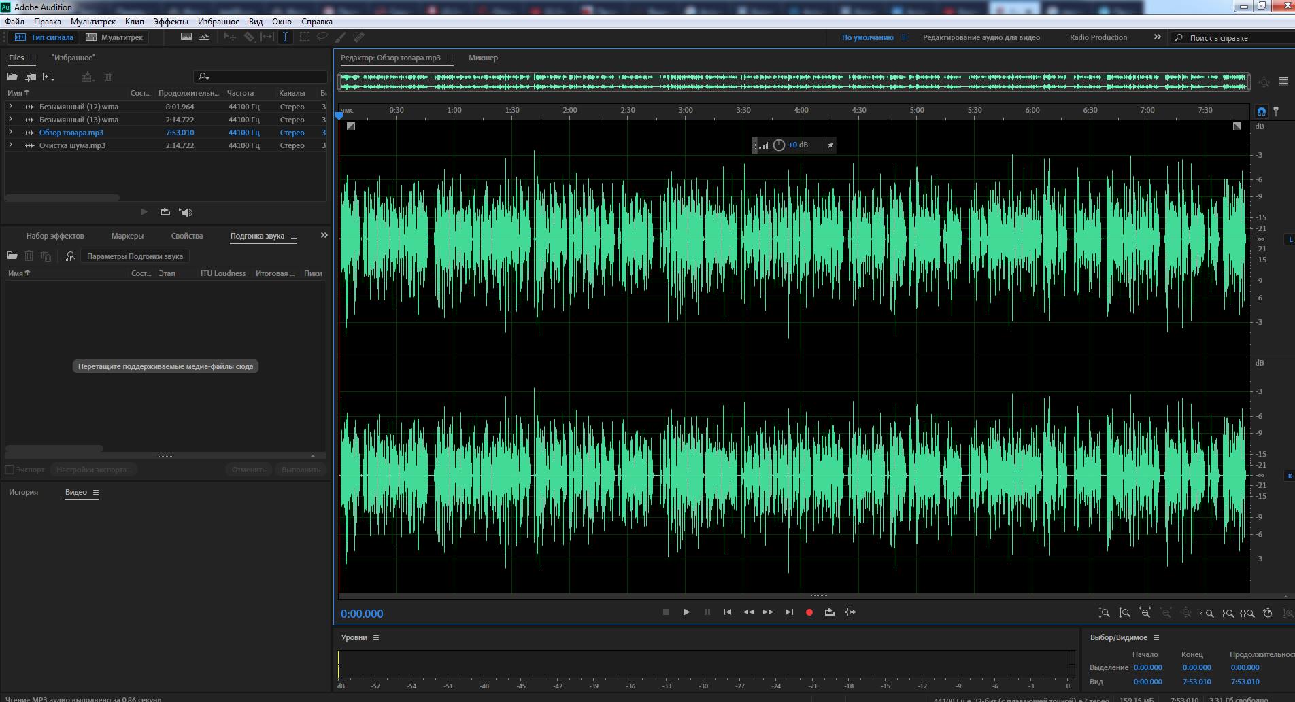
Task: Toggle the Экспорт checkbox
Action: pos(10,470)
